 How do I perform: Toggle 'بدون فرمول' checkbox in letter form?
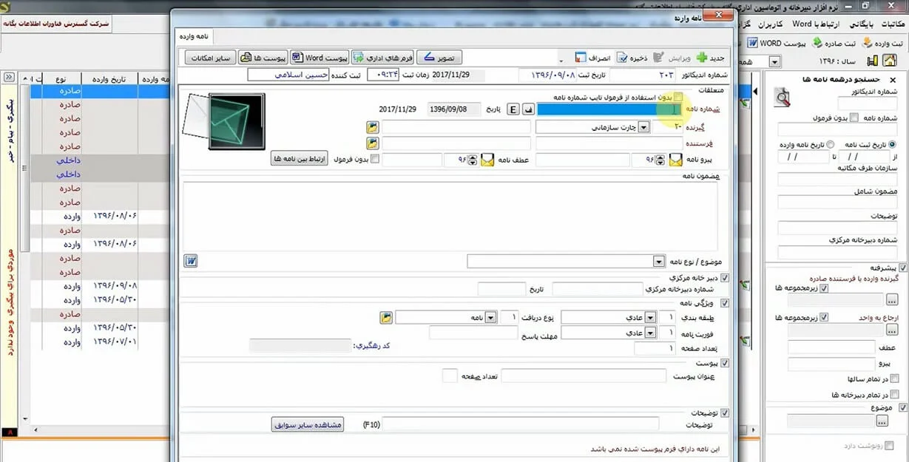(375, 159)
